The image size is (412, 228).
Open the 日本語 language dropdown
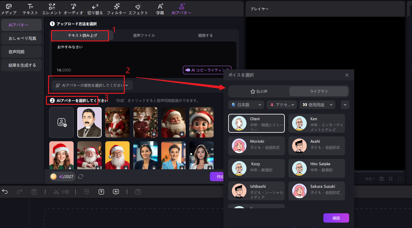click(x=246, y=105)
